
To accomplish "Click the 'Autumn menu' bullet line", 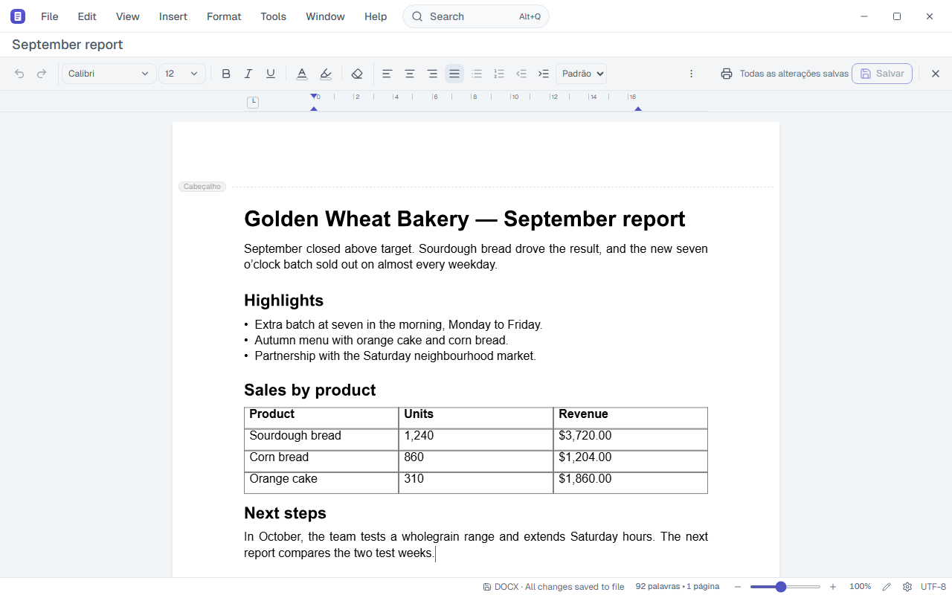I will (382, 341).
